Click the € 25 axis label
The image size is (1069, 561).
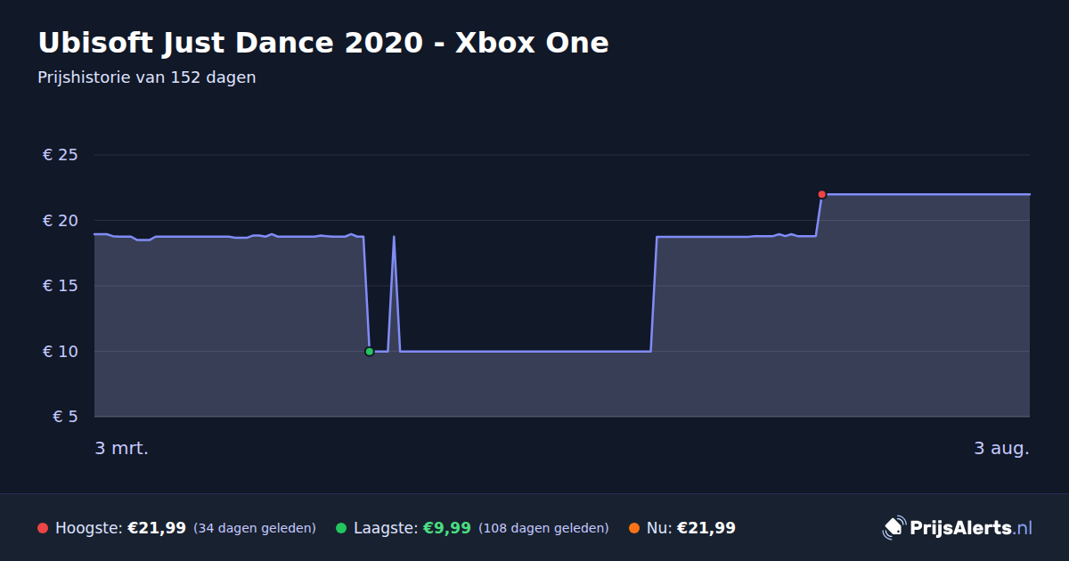61,155
